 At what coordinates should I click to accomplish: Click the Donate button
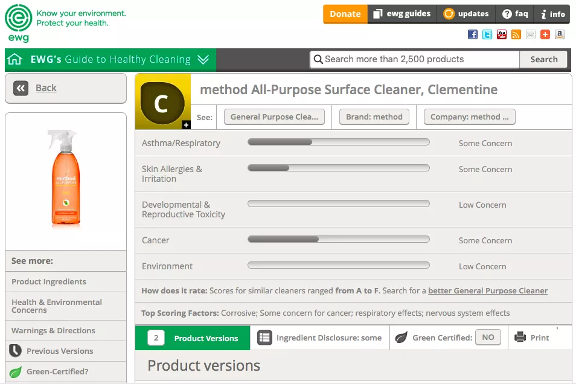click(x=345, y=14)
